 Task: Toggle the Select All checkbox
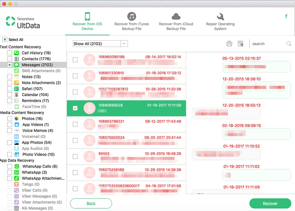click(x=5, y=39)
